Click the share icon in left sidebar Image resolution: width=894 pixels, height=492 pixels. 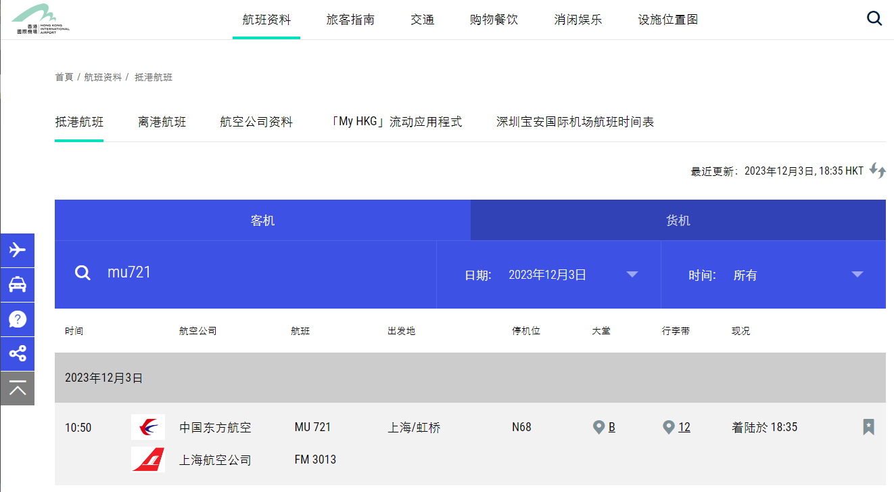[18, 353]
